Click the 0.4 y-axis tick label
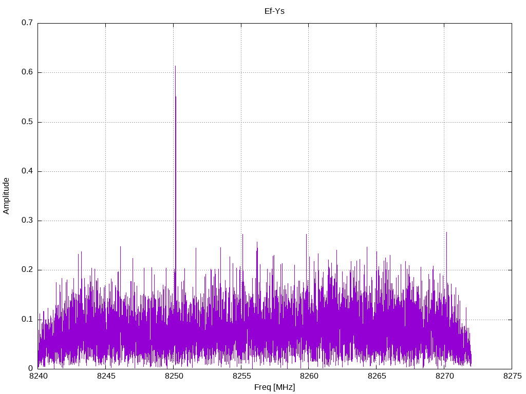The width and height of the screenshot is (526, 394). tap(27, 171)
